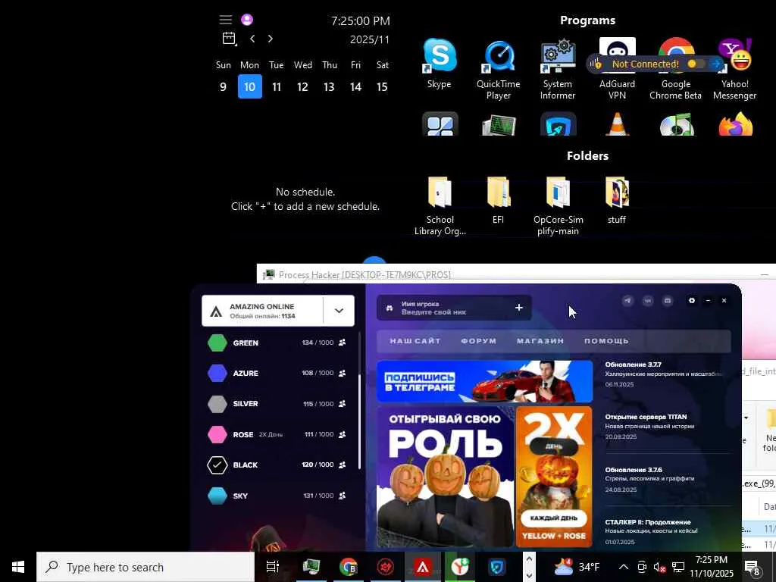Viewport: 776px width, 582px height.
Task: Open news item Обновление 3.7.7
Action: (x=665, y=374)
